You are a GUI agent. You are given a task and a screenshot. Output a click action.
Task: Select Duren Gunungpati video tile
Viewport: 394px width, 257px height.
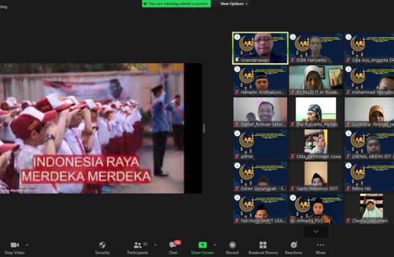[x=260, y=176]
